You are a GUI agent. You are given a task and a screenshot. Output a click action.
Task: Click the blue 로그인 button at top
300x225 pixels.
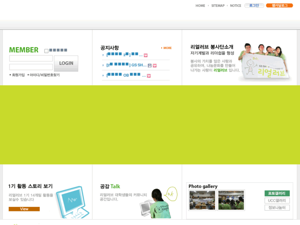pyautogui.click(x=254, y=5)
